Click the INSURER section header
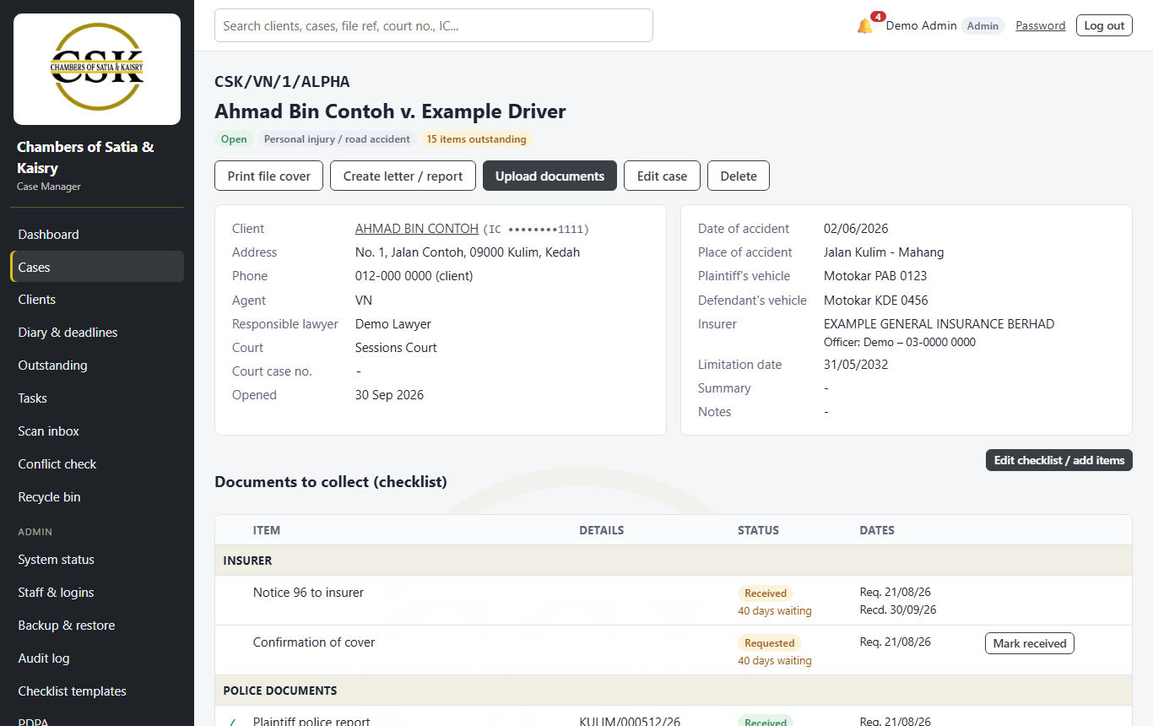The width and height of the screenshot is (1153, 726). click(x=674, y=561)
